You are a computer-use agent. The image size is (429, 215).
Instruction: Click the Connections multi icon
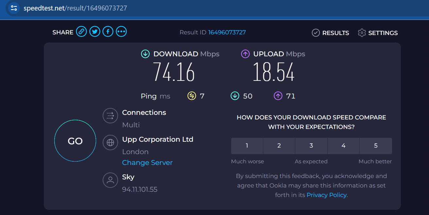click(x=110, y=116)
